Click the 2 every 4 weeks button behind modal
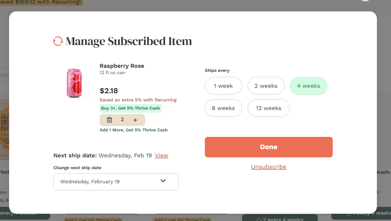The image size is (391, 221). click(x=279, y=217)
